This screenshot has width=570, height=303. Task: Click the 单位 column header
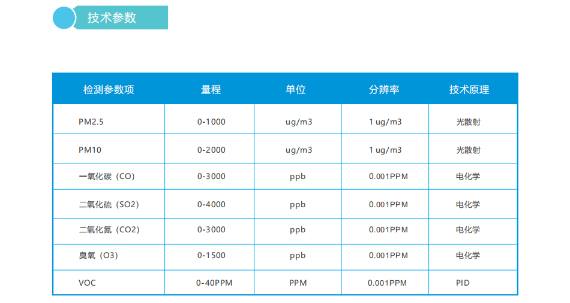coord(295,90)
